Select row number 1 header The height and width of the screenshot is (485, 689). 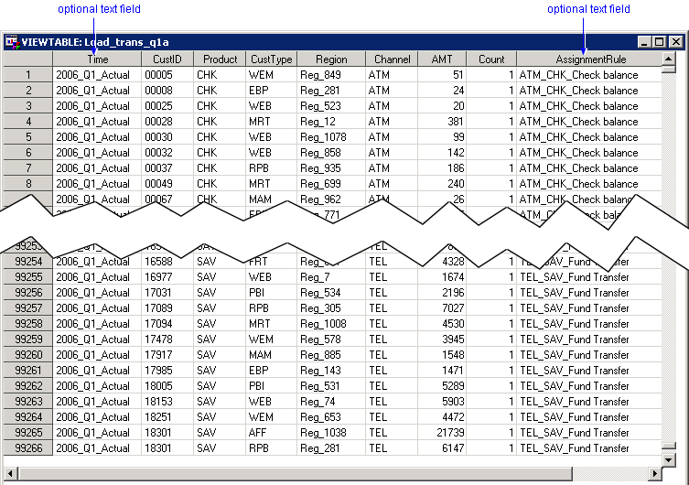pyautogui.click(x=27, y=75)
